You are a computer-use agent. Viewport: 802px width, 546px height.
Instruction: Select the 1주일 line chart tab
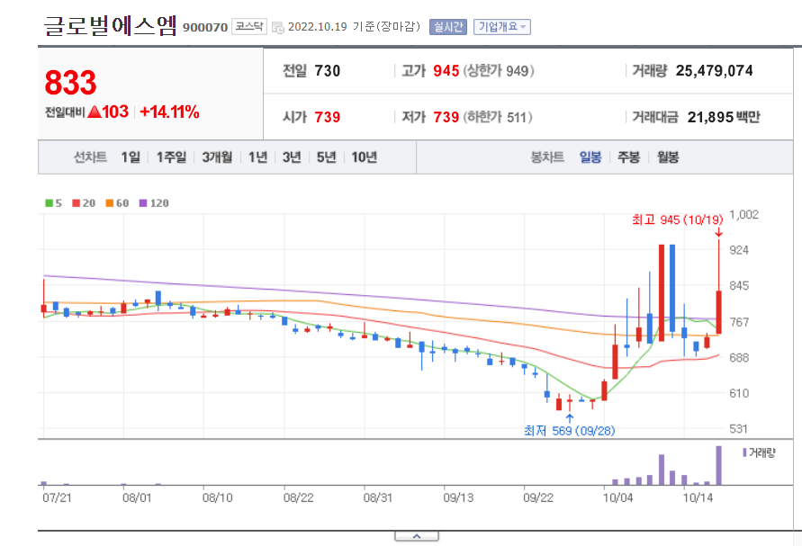click(x=171, y=157)
